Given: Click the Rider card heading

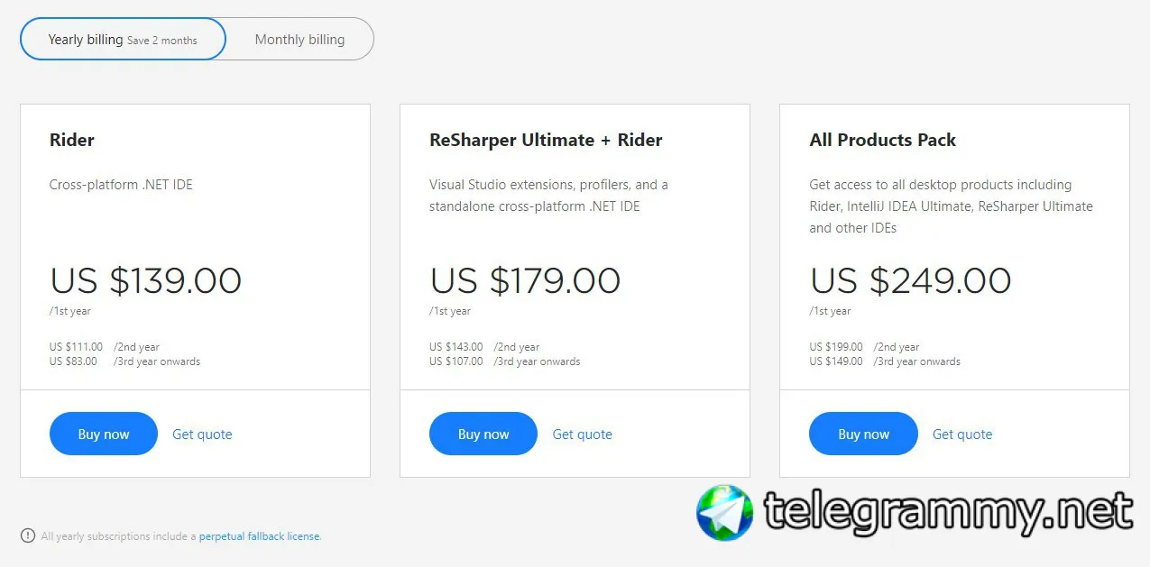Looking at the screenshot, I should tap(72, 140).
